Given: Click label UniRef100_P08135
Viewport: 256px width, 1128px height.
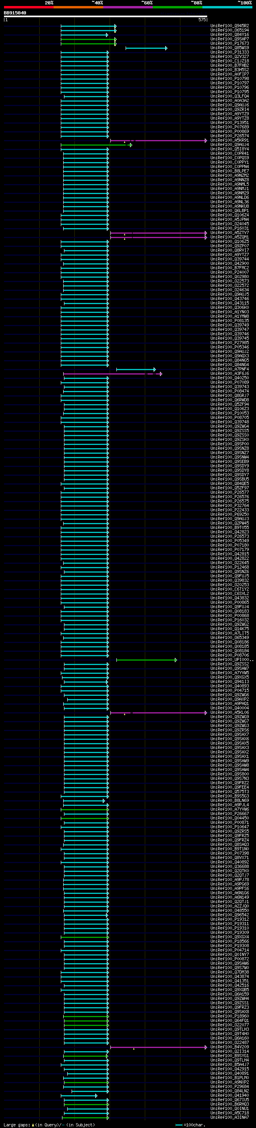Looking at the screenshot, I should tap(224, 321).
